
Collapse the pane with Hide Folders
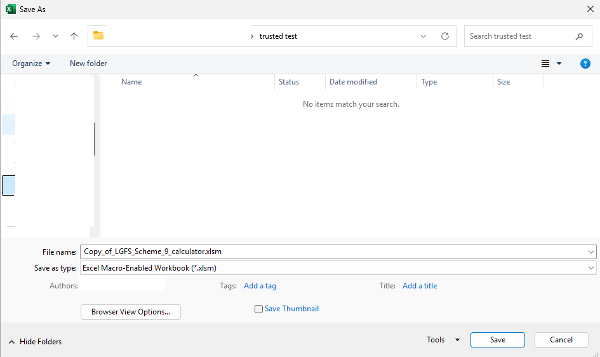(35, 342)
